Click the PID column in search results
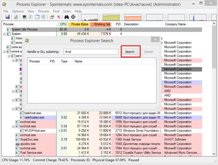This screenshot has width=218, height=165. click(54, 61)
